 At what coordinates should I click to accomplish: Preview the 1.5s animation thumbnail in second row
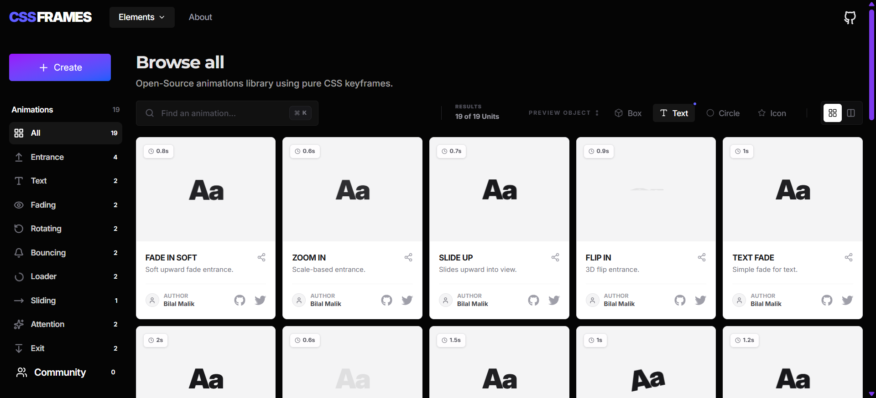click(x=499, y=362)
